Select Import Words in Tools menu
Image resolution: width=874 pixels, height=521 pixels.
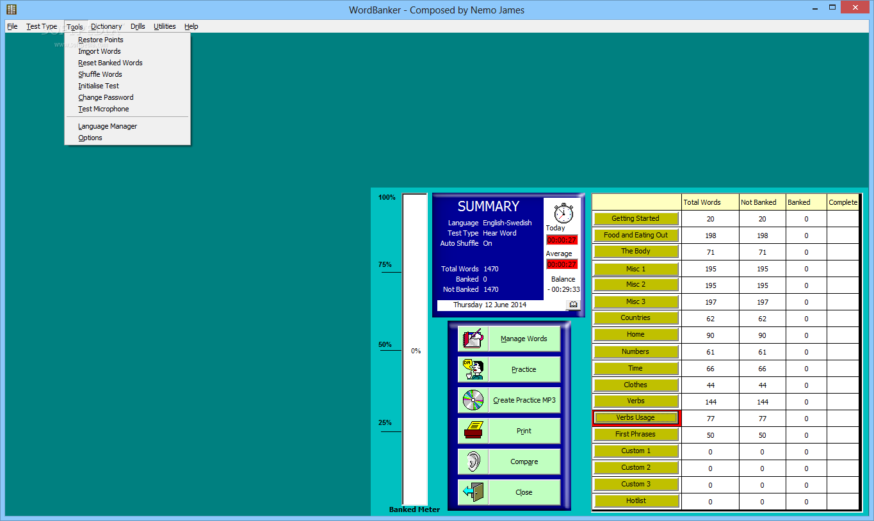(x=127, y=51)
